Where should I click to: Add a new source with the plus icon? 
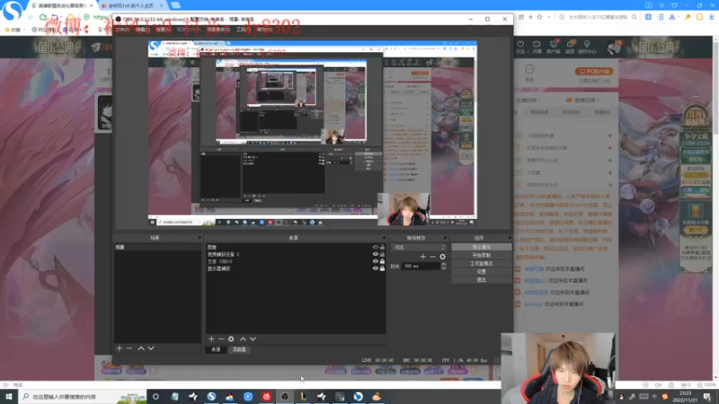[x=211, y=339]
